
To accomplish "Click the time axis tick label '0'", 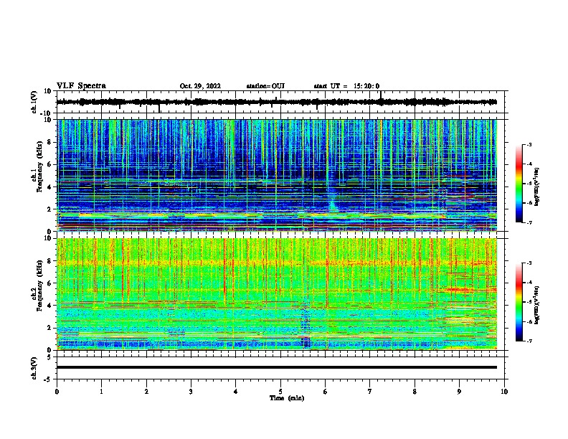I will pyautogui.click(x=57, y=392).
